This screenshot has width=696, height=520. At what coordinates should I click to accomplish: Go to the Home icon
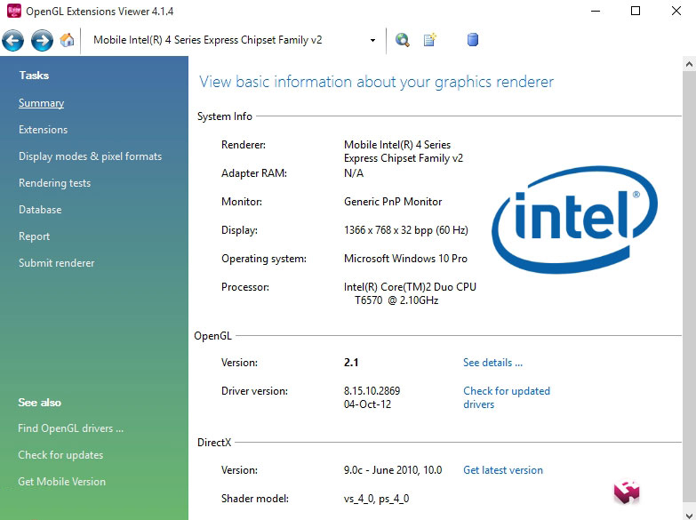click(x=67, y=40)
